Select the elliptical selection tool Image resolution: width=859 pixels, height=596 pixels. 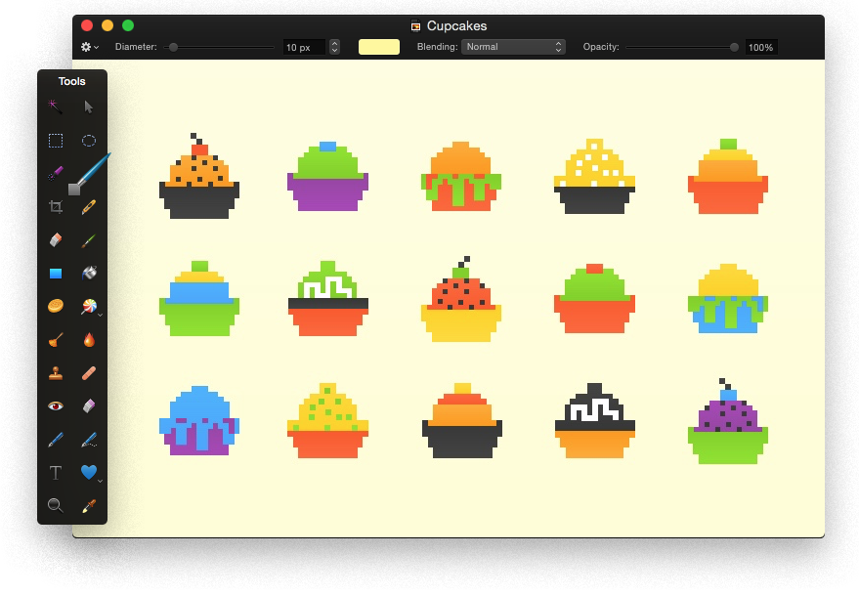coord(89,140)
